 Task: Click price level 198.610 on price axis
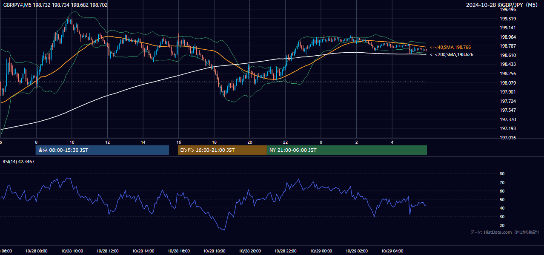pos(508,55)
